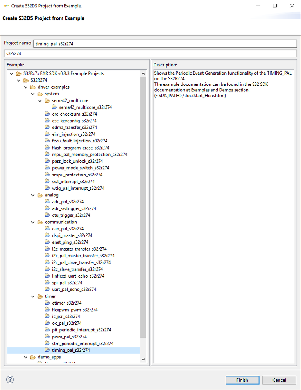Screen dimensions: 301x390
Task: Click folder icon of wdg_pal_interrupt_s32r274
Action: click(47, 188)
